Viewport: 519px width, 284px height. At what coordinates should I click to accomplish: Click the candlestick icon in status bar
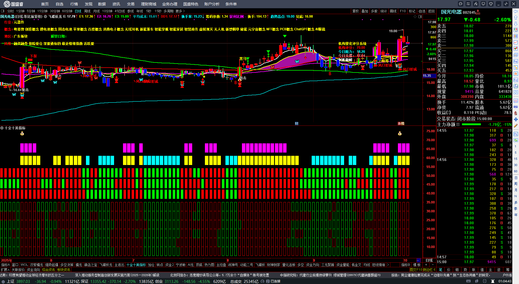tap(477, 281)
